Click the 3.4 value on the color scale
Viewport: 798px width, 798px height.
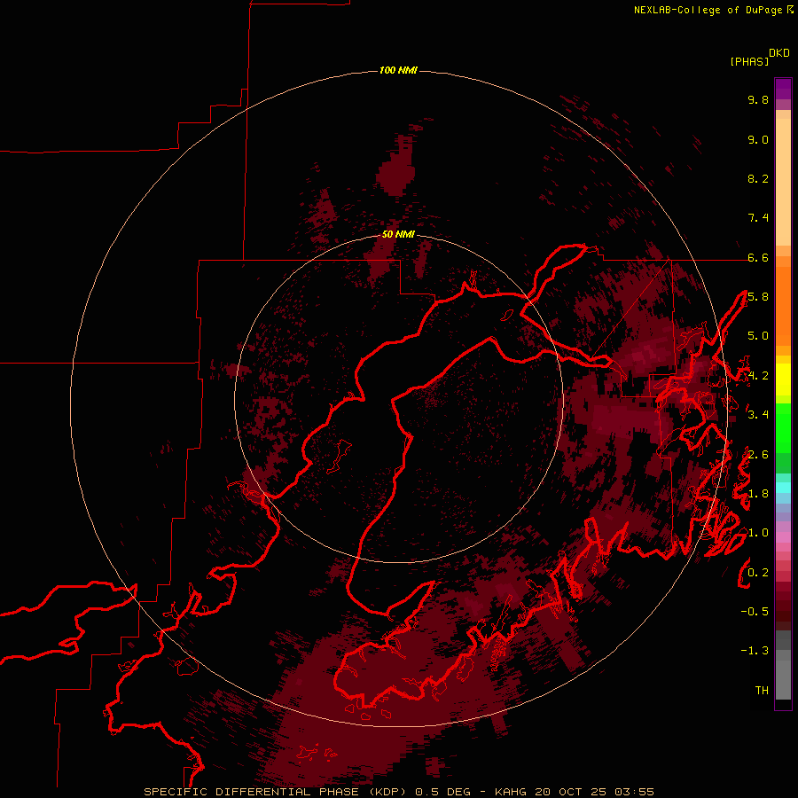(x=758, y=415)
